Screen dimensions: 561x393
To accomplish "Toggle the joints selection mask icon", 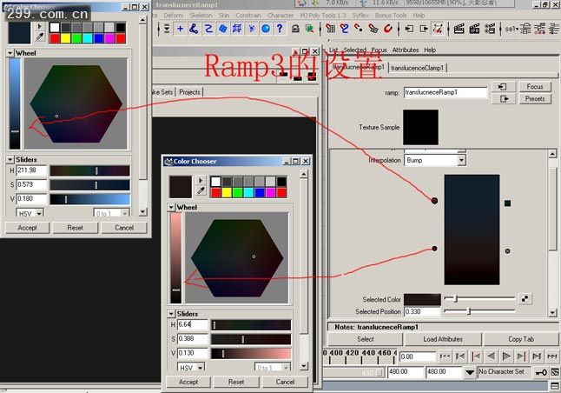I will (194, 29).
